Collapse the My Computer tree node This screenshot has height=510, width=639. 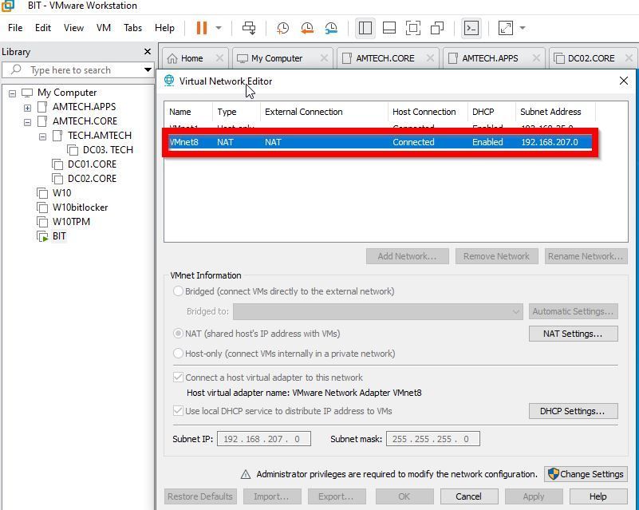pos(12,93)
